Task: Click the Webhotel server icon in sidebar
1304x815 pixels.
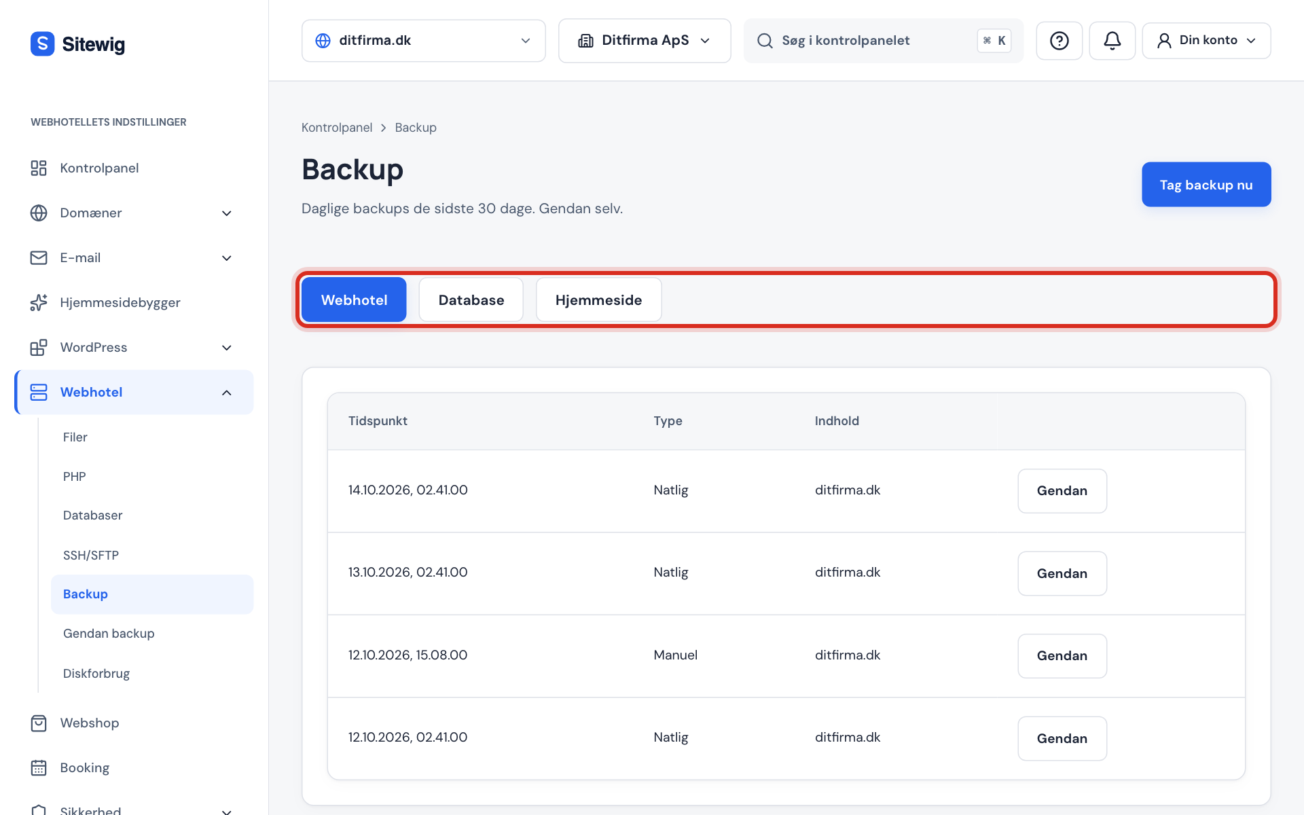Action: click(x=39, y=392)
